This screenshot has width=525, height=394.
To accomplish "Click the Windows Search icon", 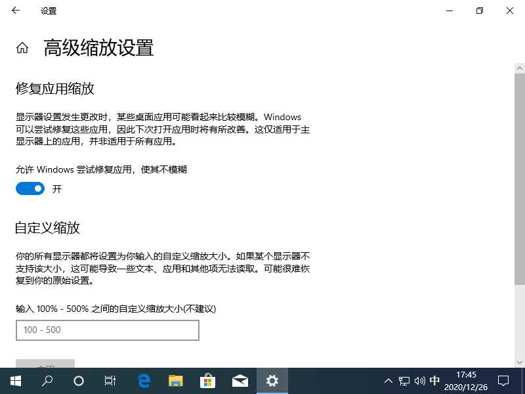I will click(x=47, y=381).
